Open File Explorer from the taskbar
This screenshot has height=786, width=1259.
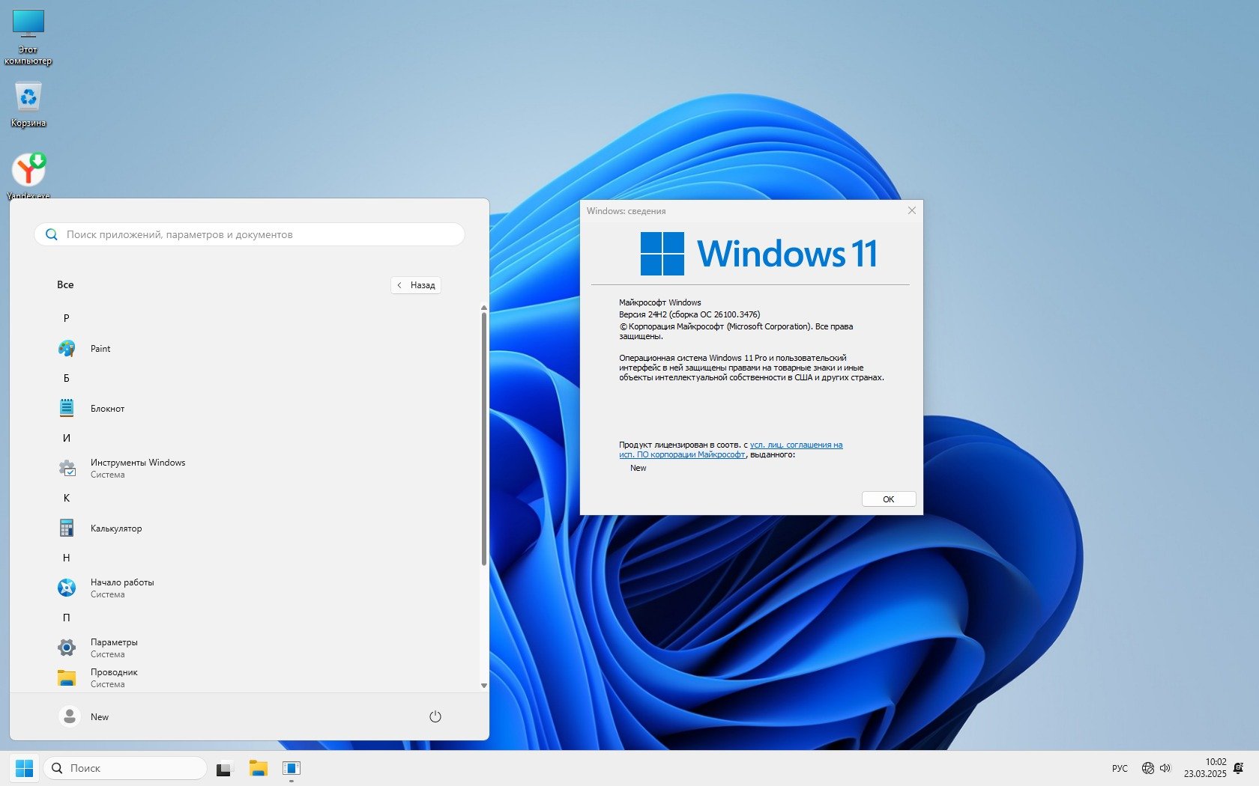point(258,768)
